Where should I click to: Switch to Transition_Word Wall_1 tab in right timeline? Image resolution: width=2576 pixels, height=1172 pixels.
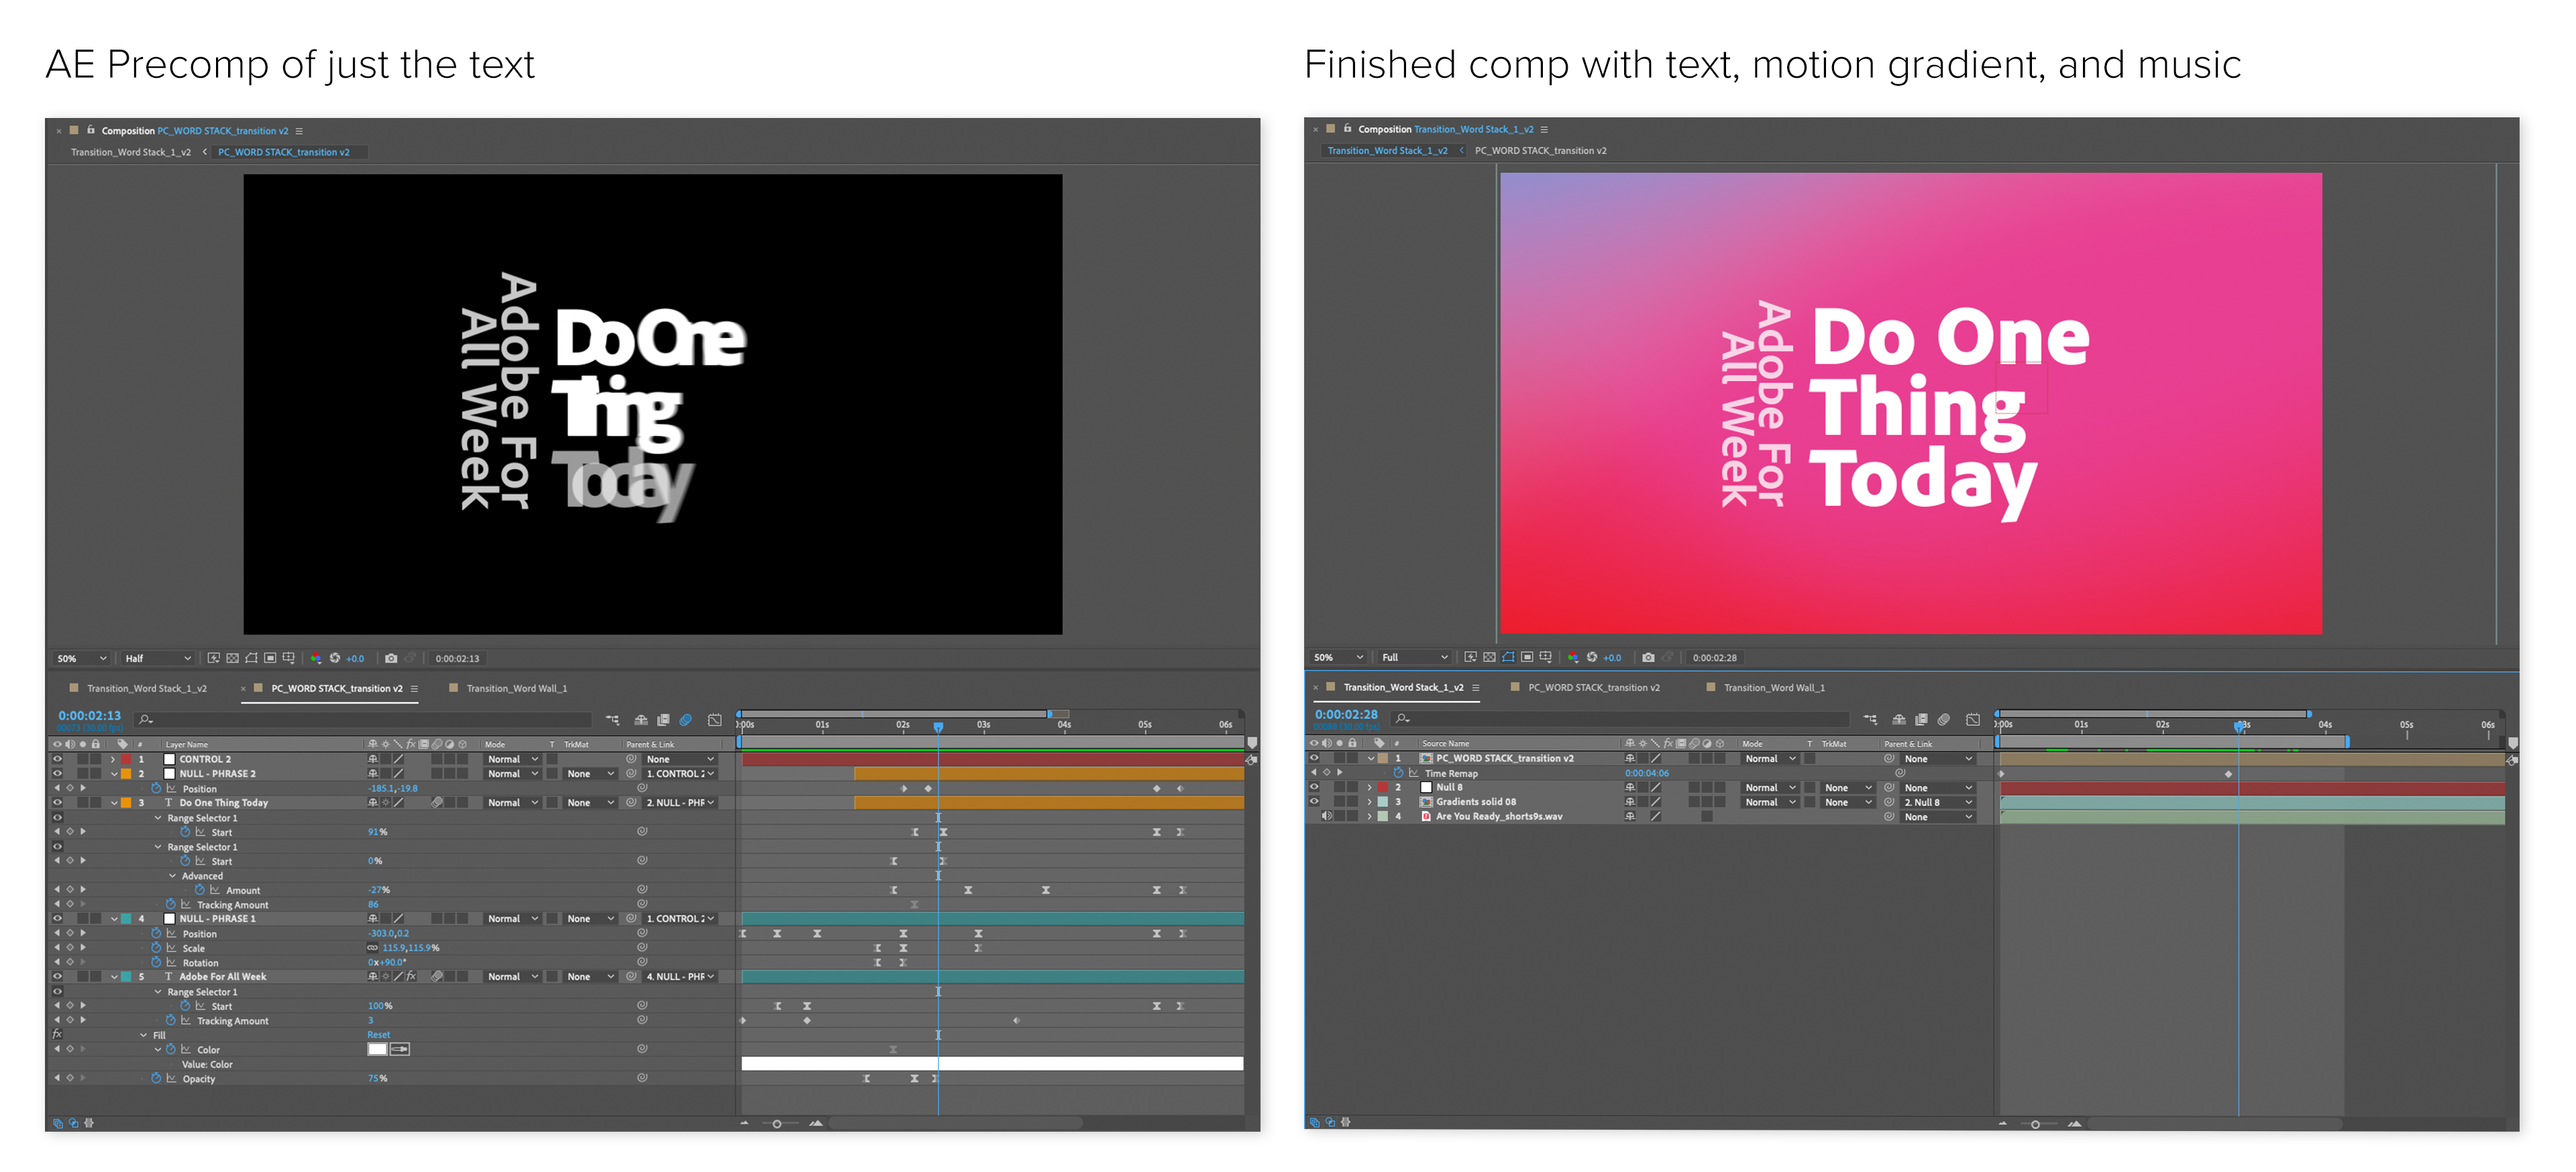(1774, 687)
